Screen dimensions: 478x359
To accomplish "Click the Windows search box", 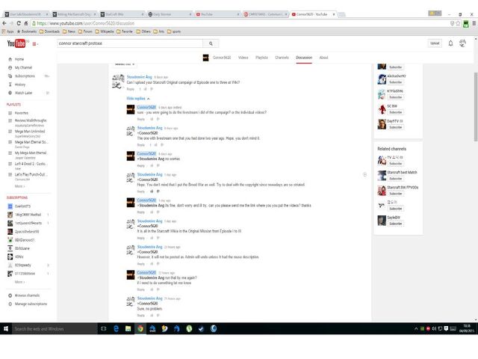I will (55, 329).
